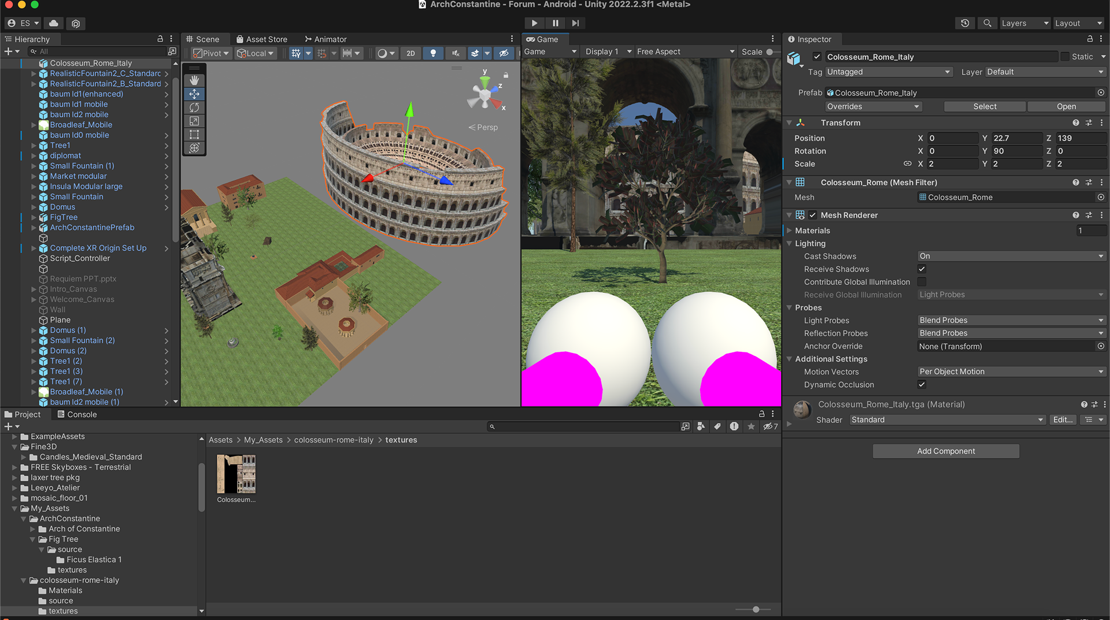The width and height of the screenshot is (1110, 620).
Task: Toggle the Static checkbox
Action: (1065, 57)
